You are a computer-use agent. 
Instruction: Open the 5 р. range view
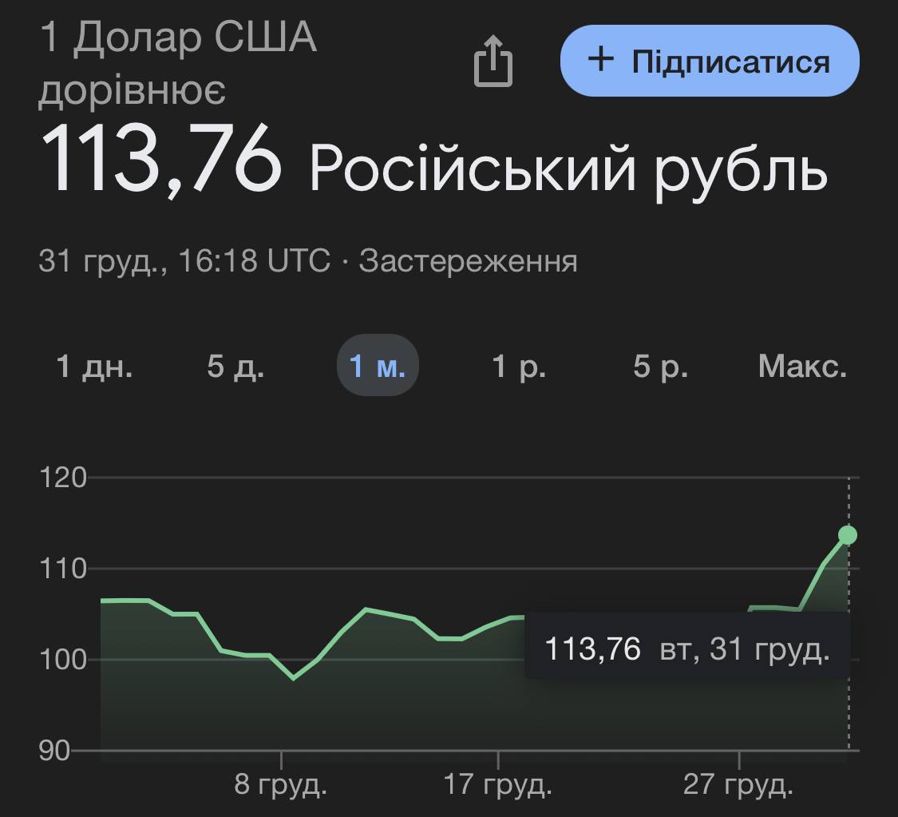coord(660,367)
